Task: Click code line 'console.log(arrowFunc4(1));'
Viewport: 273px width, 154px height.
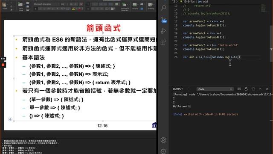Action: pyautogui.click(x=204, y=37)
